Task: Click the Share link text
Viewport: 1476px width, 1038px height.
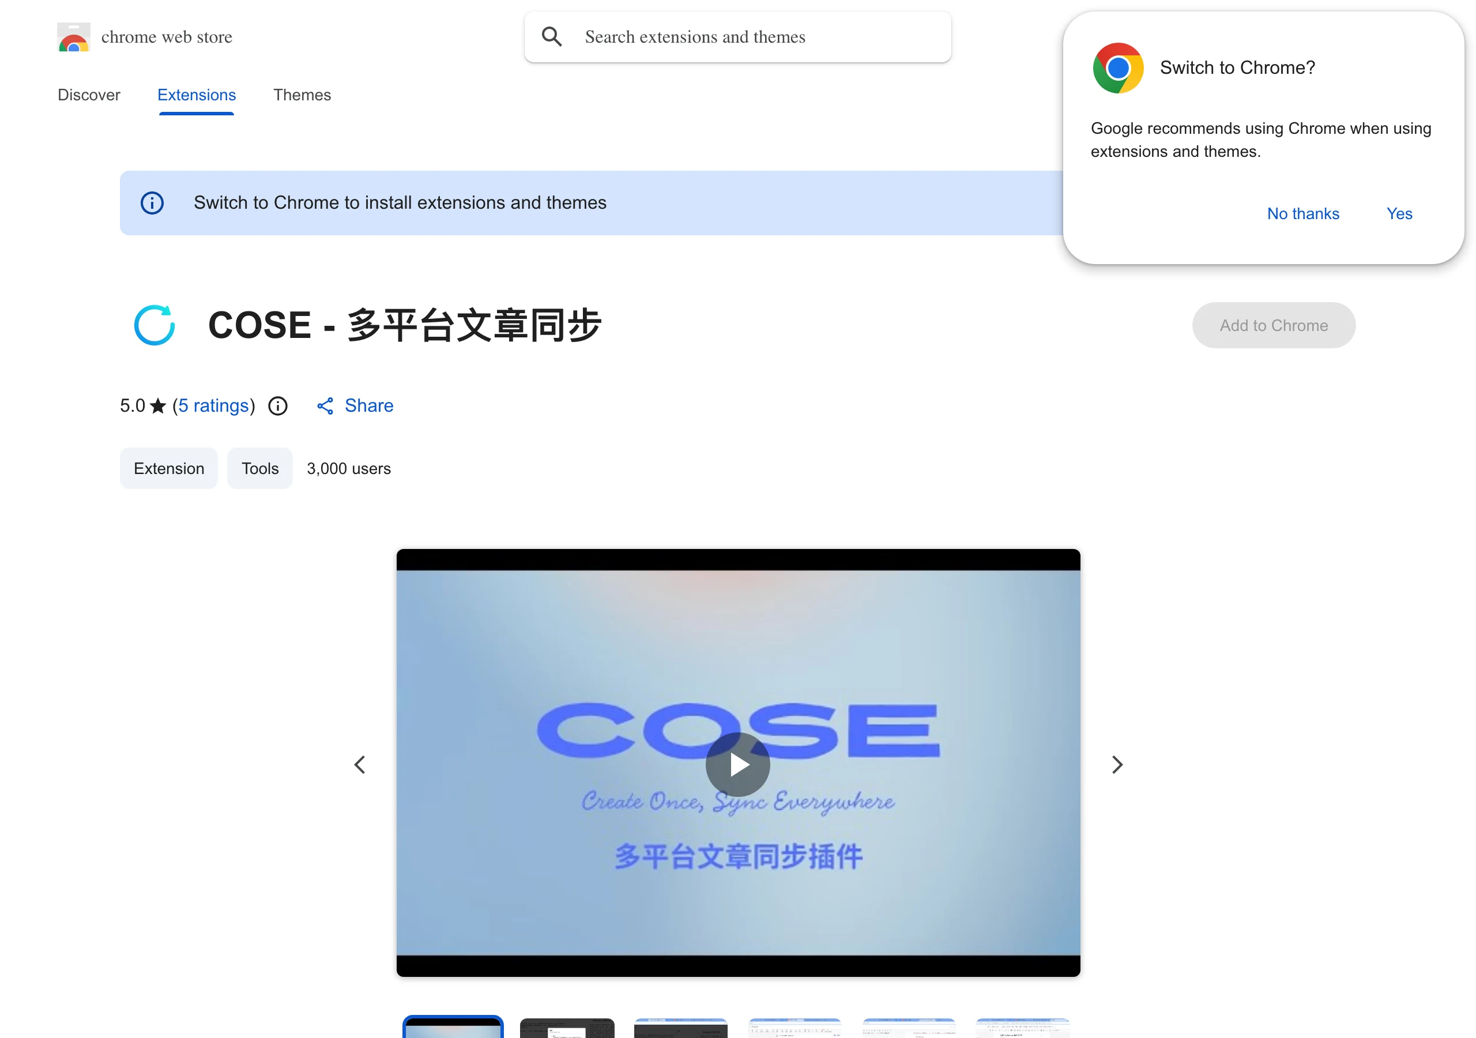Action: 369,406
